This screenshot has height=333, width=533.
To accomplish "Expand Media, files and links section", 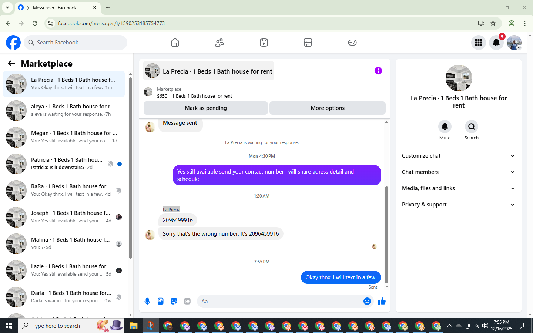I will click(x=458, y=188).
